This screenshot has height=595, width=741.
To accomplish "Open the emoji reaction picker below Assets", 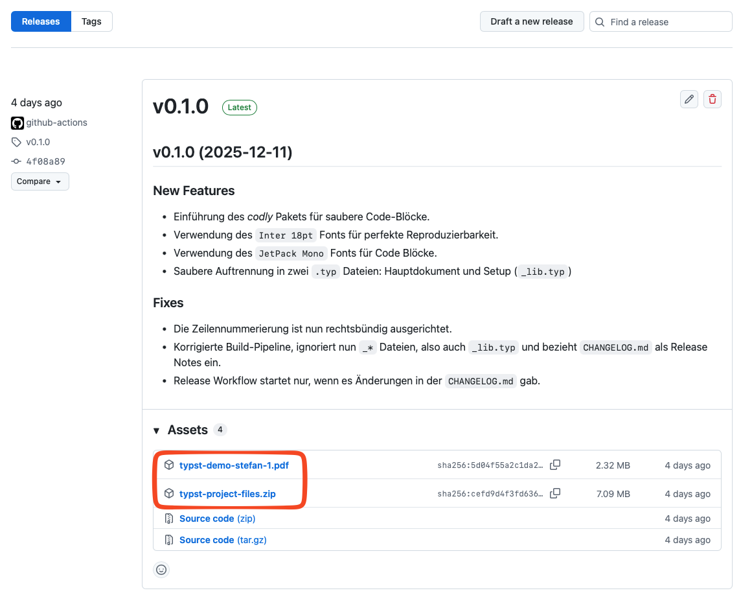I will coord(161,570).
